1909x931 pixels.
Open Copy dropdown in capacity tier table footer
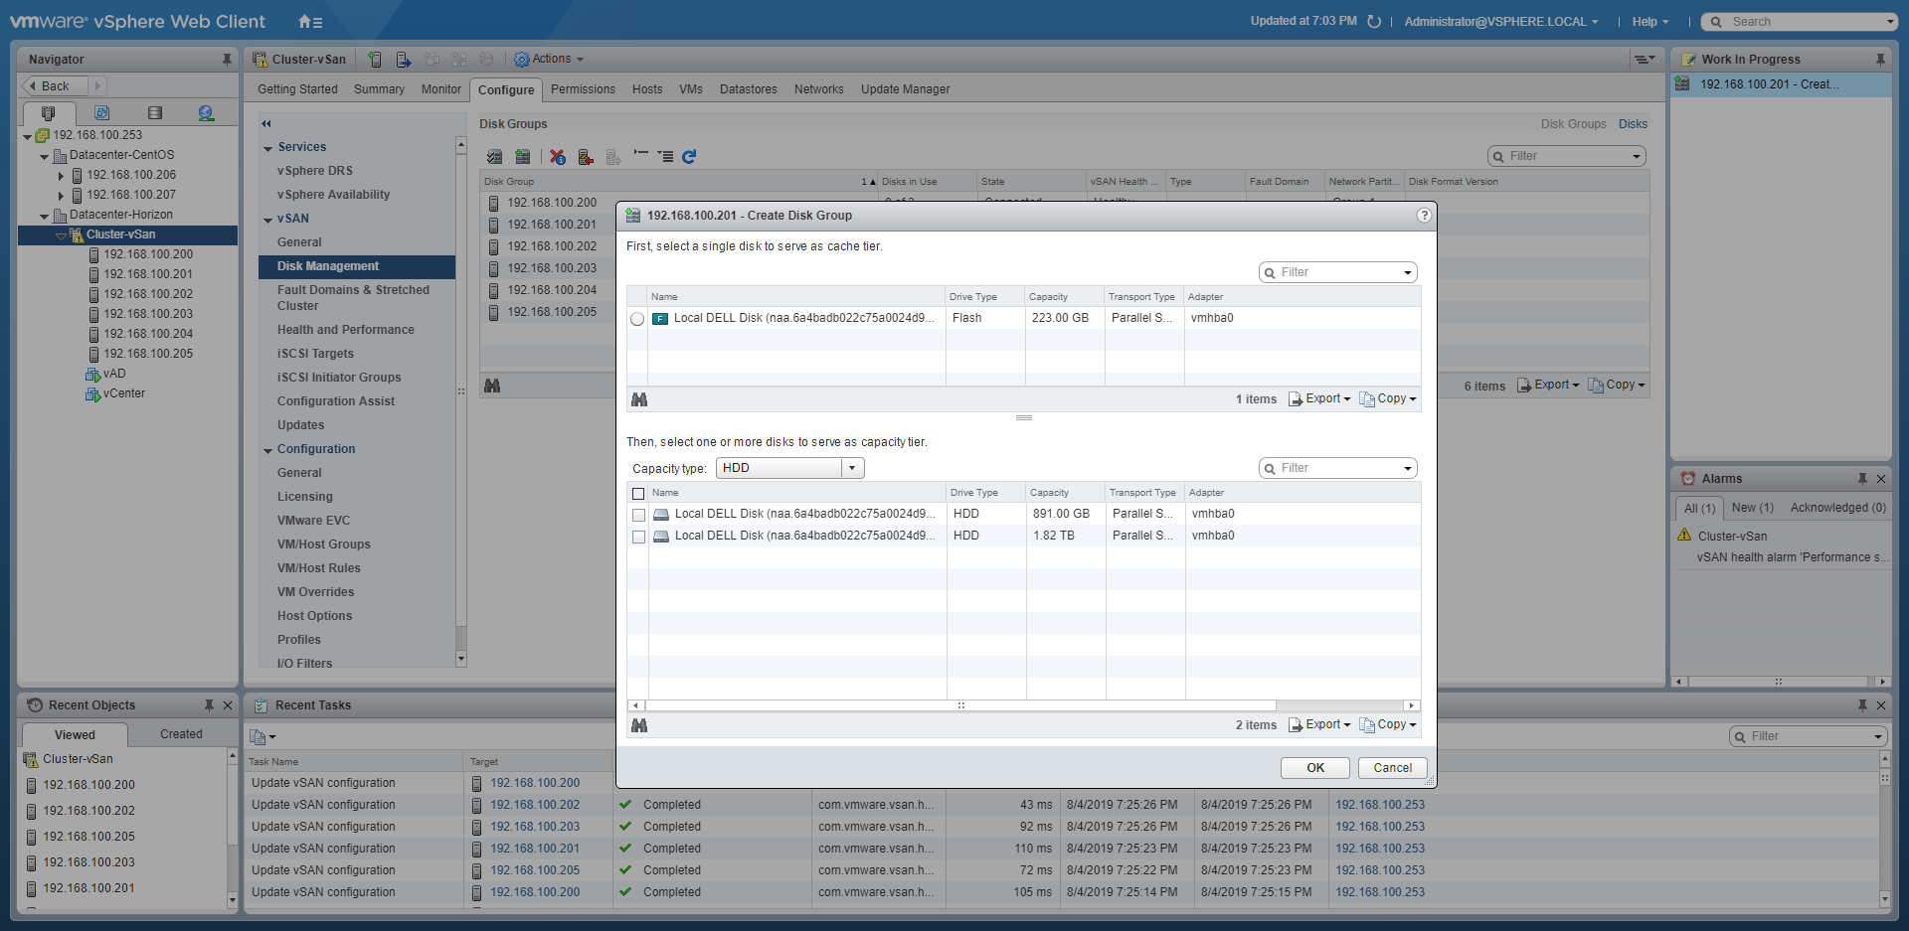(x=1388, y=724)
